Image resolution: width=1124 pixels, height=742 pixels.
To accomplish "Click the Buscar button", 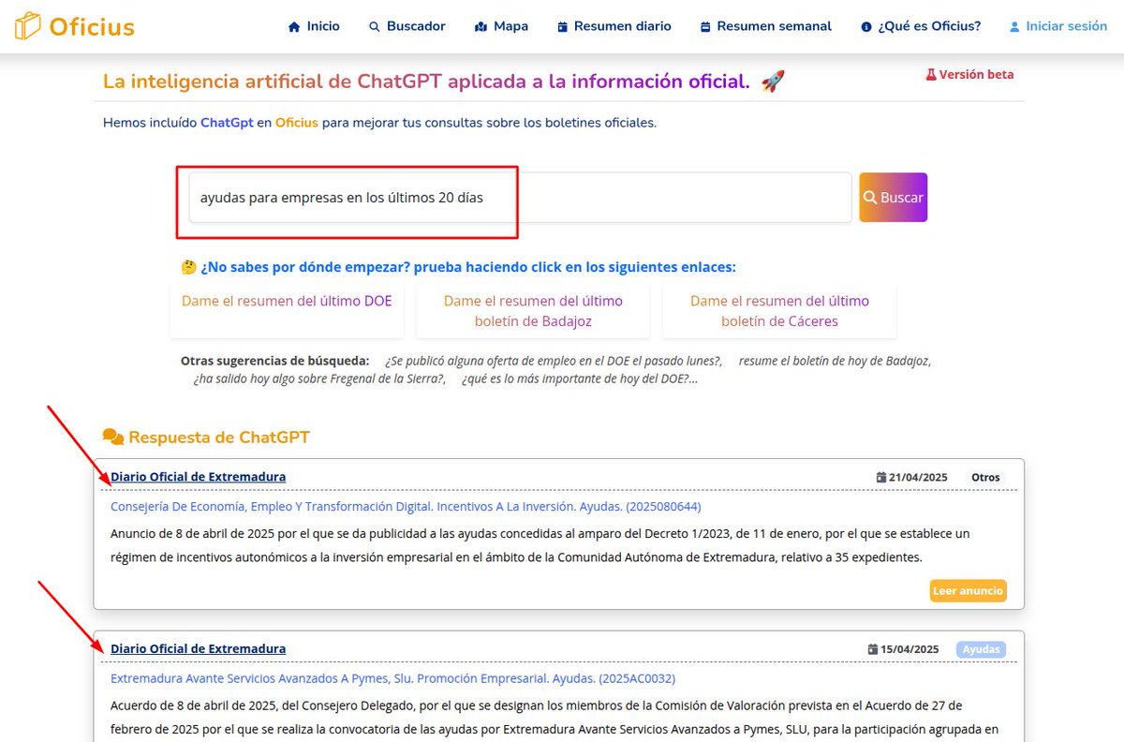I will [894, 198].
